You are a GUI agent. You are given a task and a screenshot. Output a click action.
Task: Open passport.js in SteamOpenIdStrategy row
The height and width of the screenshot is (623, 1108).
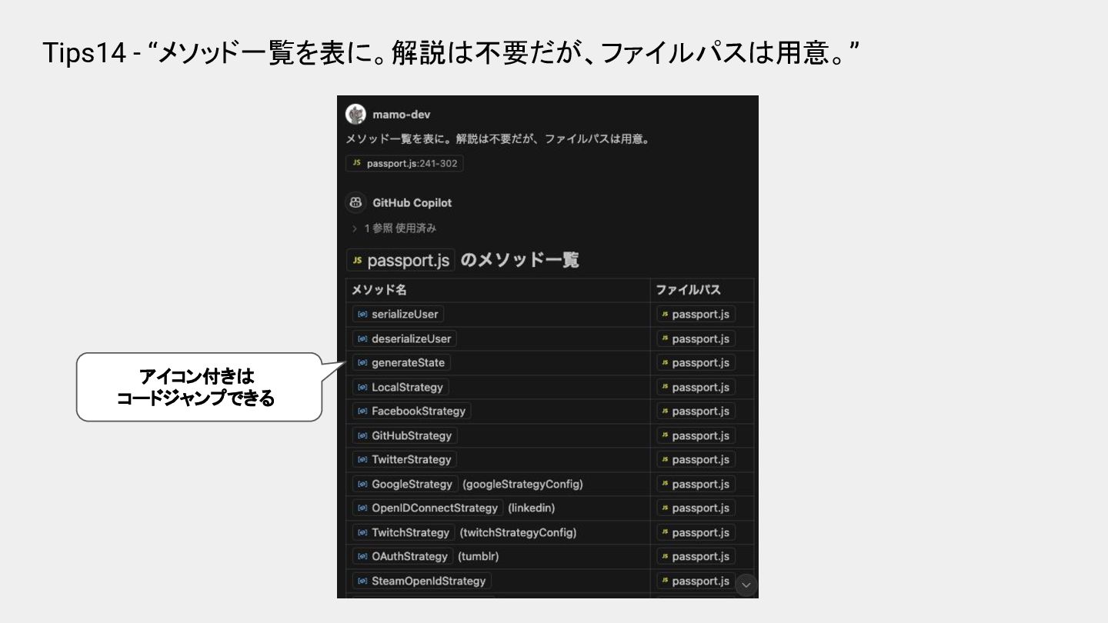(696, 581)
